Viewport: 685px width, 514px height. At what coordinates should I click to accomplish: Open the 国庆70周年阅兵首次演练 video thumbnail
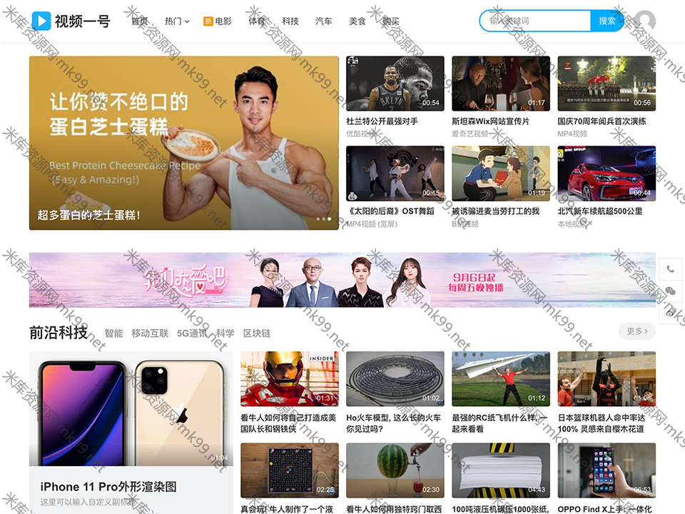(607, 84)
